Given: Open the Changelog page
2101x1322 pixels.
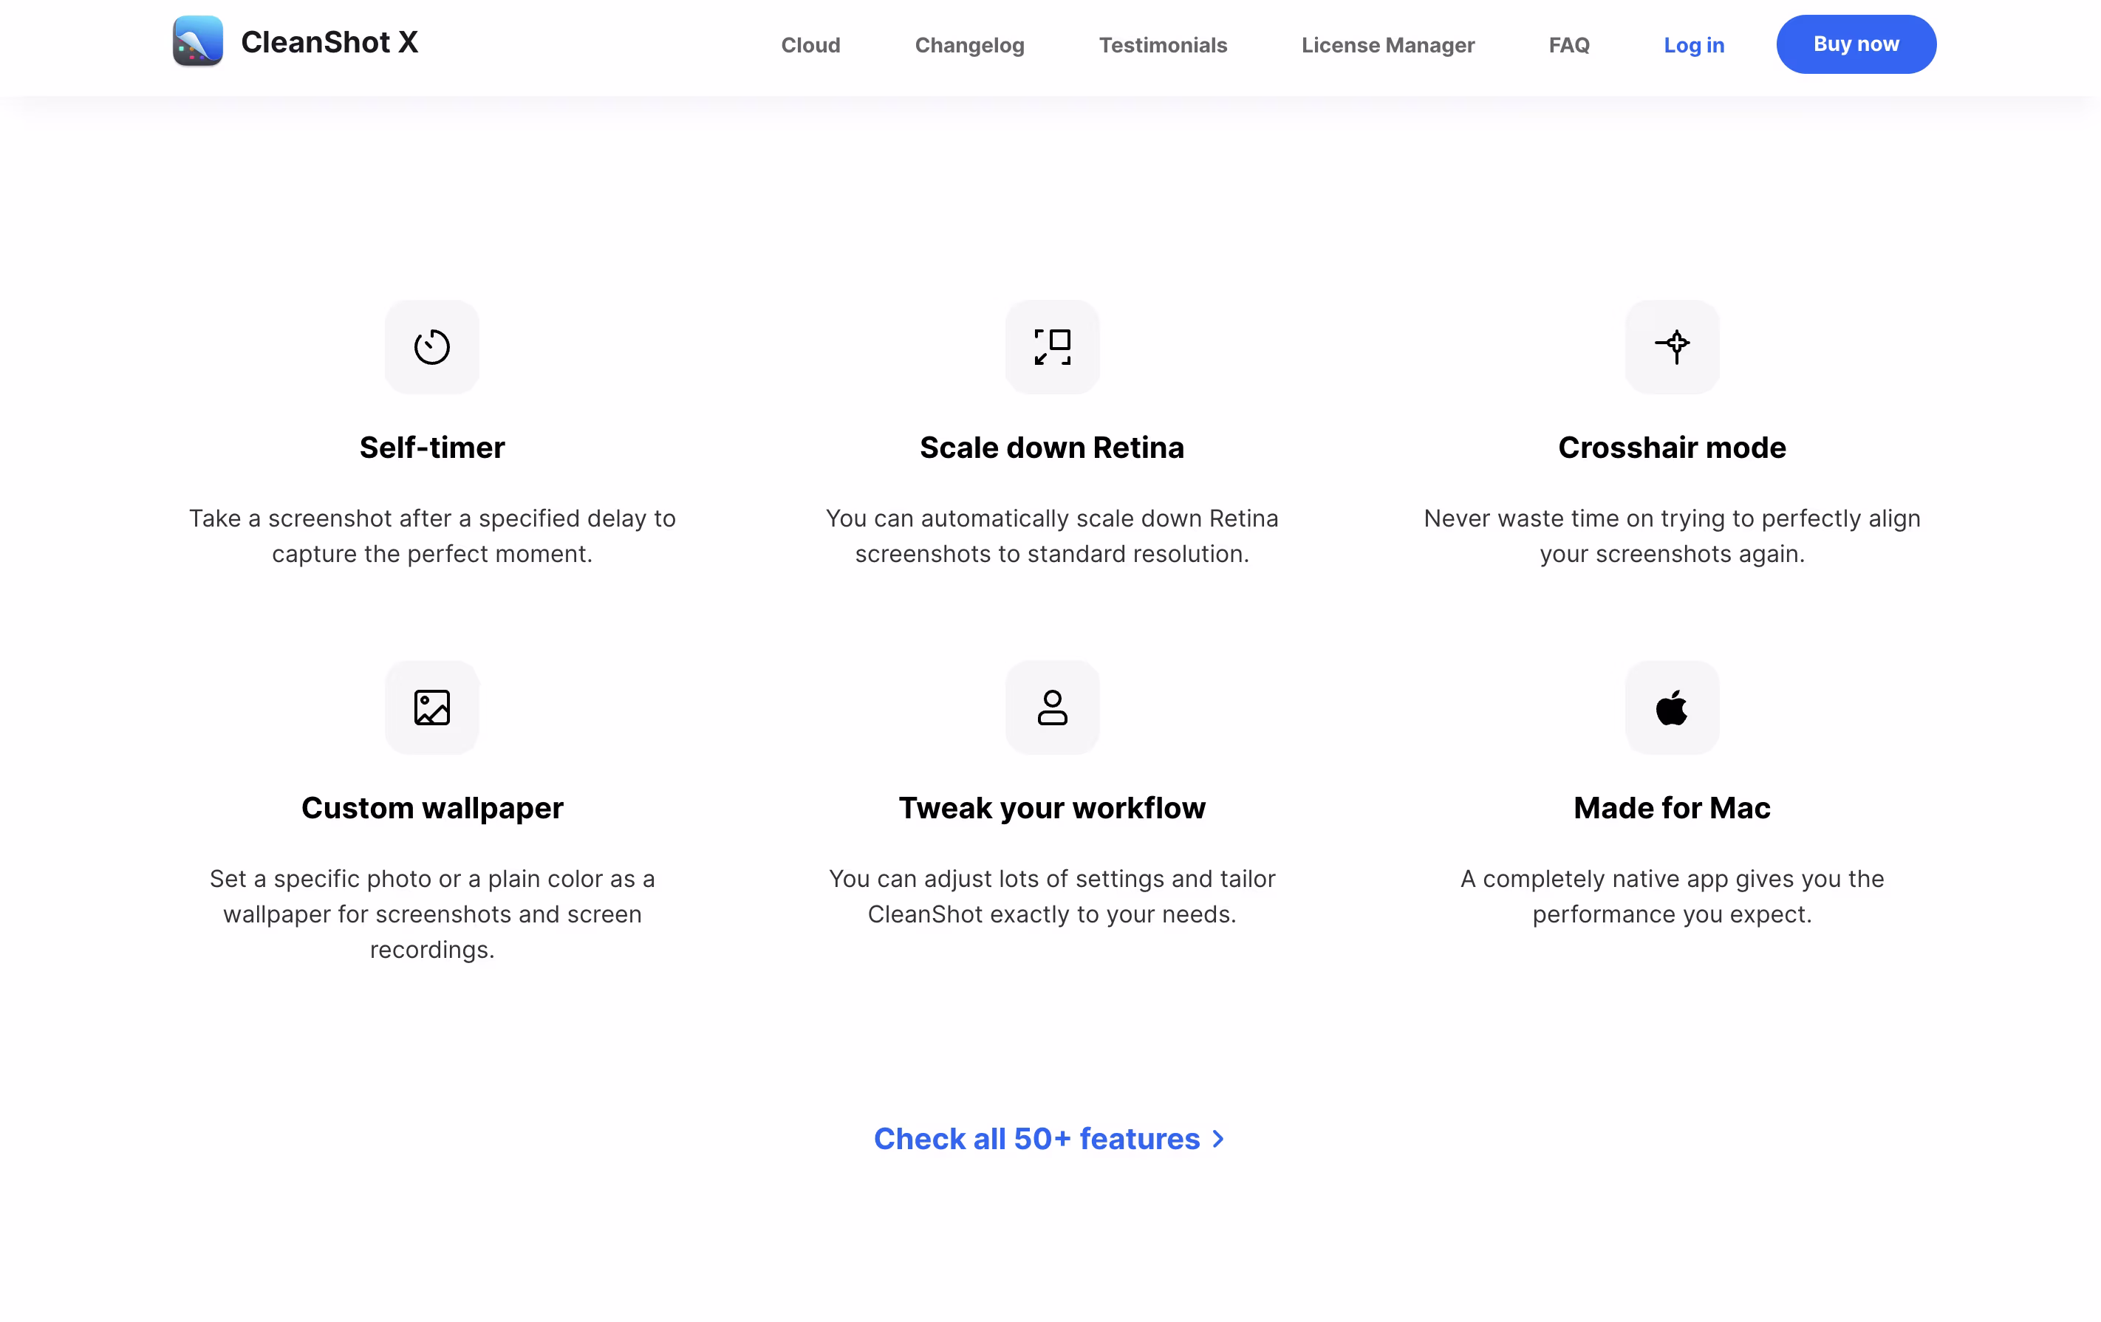Looking at the screenshot, I should [x=969, y=44].
